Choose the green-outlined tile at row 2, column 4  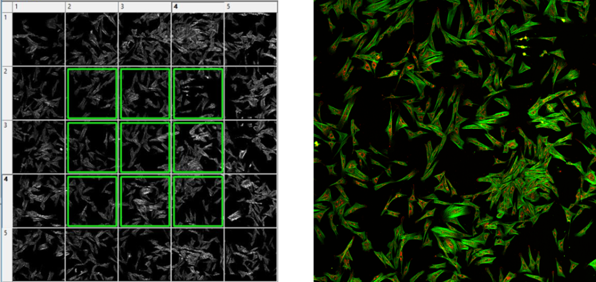(198, 93)
